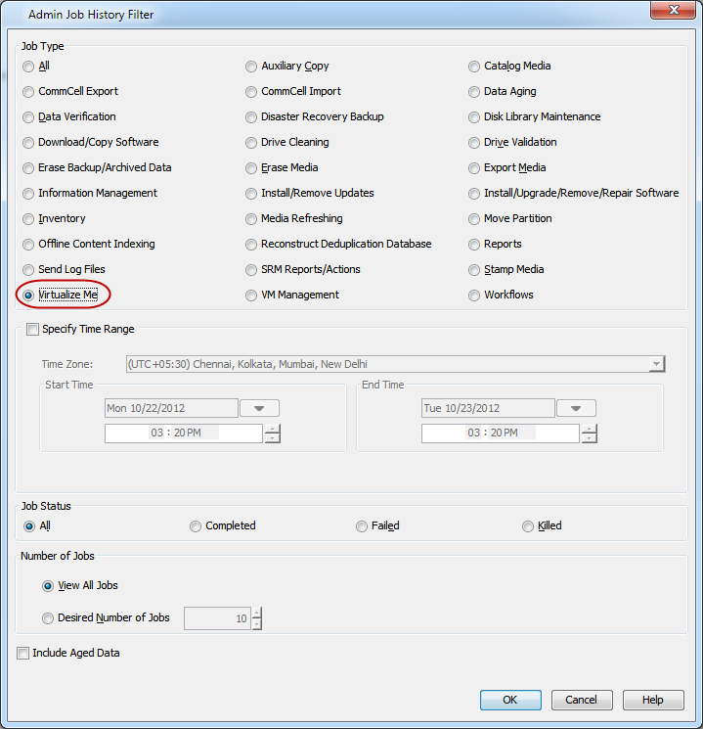Image resolution: width=703 pixels, height=729 pixels.
Task: Choose the Data Aging radio option
Action: click(474, 92)
